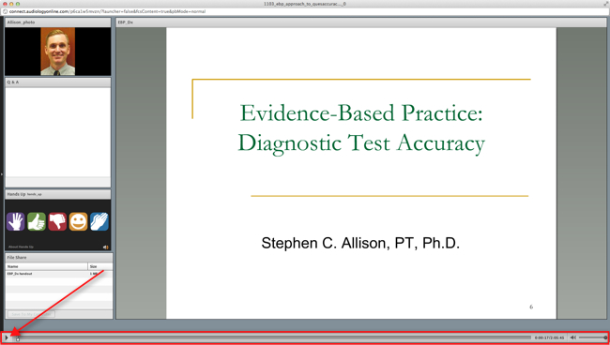Screen dimensions: 610x345
Task: Click the browser address bar URL
Action: coord(107,11)
